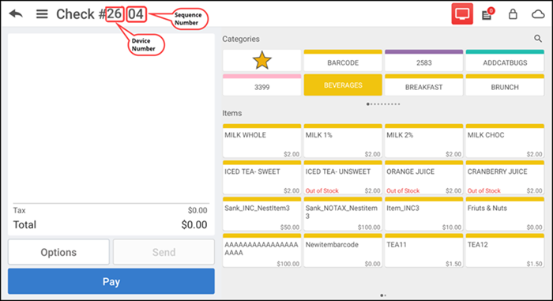The image size is (553, 301).
Task: Click the Categories heading
Action: coord(241,39)
